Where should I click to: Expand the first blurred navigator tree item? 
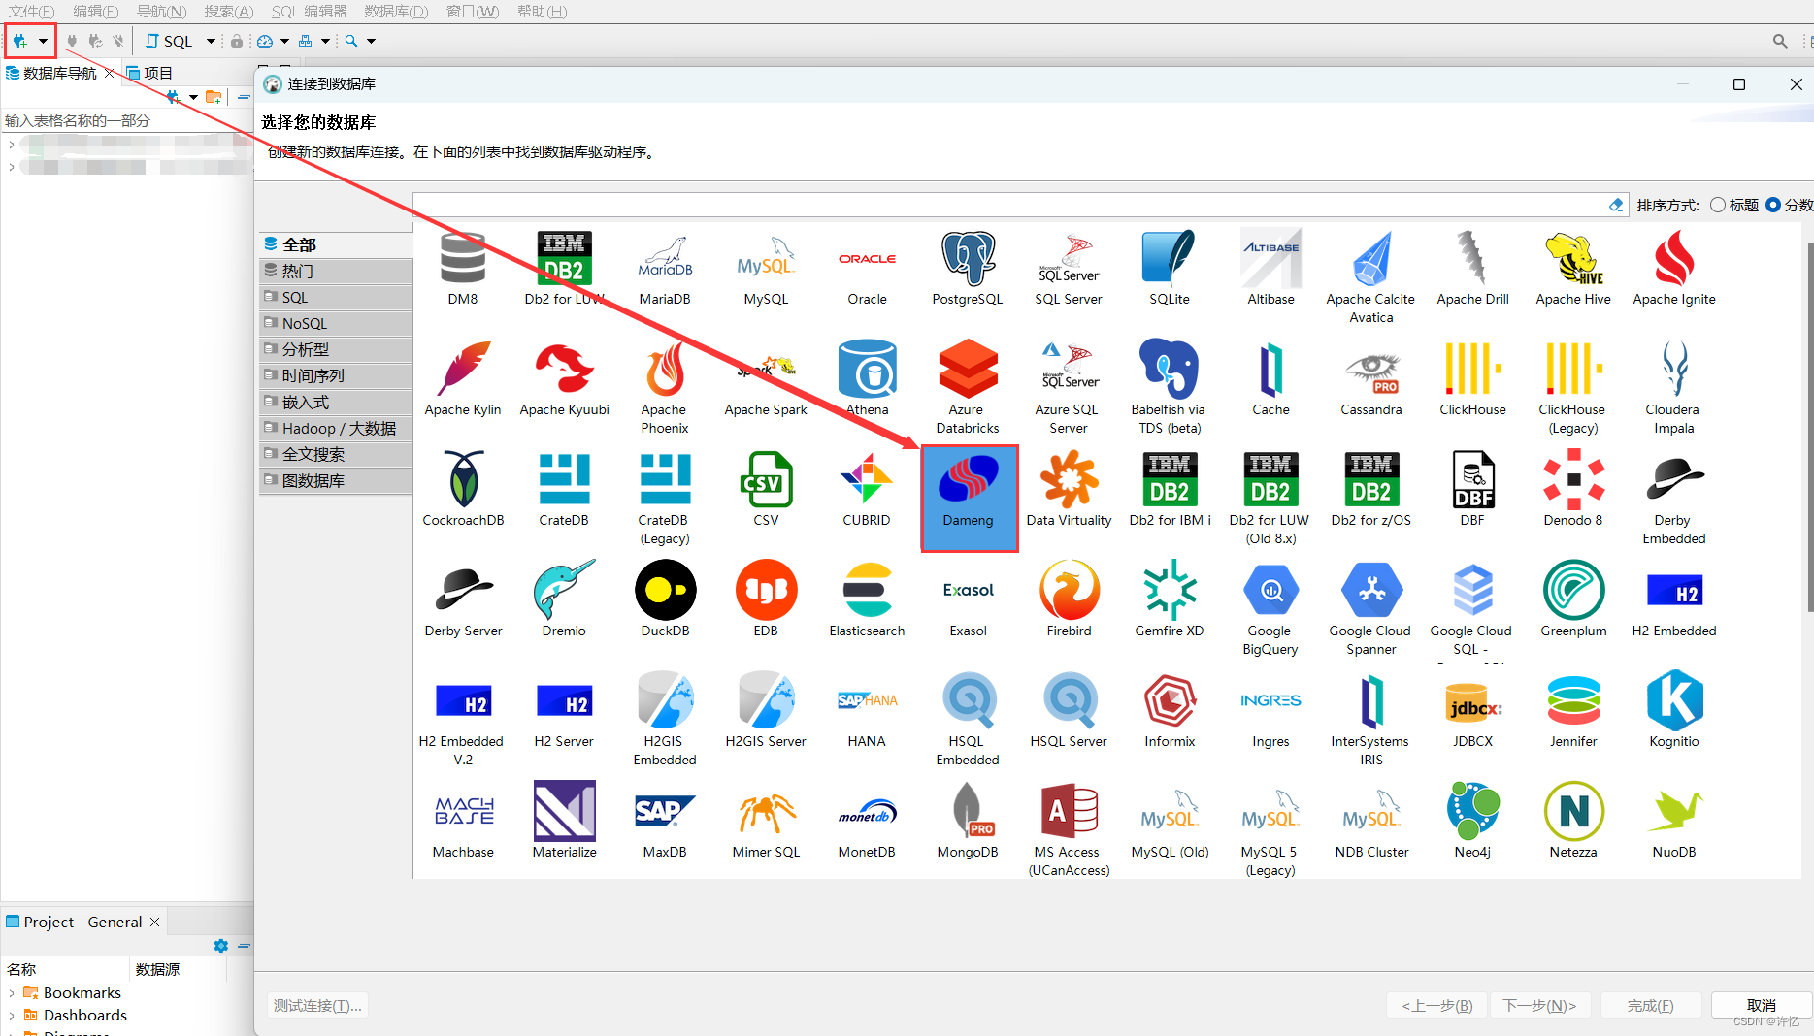12,145
